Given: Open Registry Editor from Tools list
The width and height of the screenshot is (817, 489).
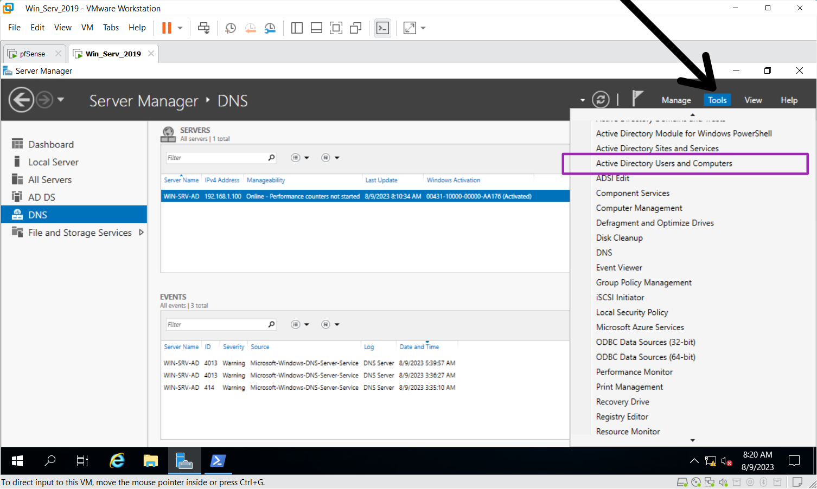Looking at the screenshot, I should pos(622,417).
